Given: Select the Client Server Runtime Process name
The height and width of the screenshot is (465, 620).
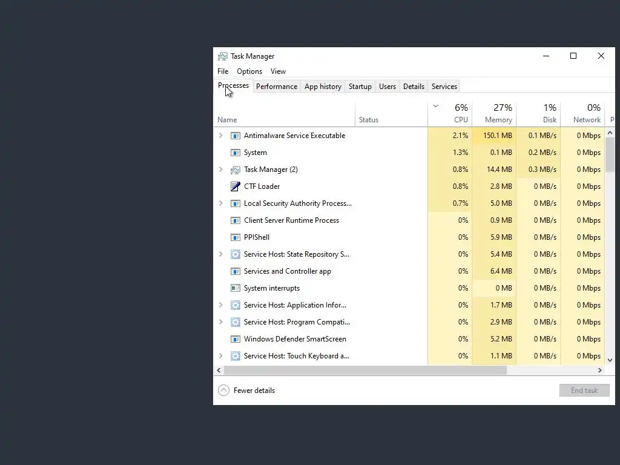Looking at the screenshot, I should 291,220.
